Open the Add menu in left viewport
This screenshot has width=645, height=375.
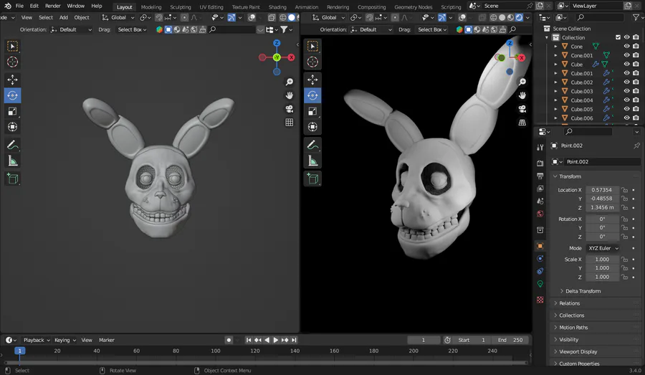coord(63,18)
